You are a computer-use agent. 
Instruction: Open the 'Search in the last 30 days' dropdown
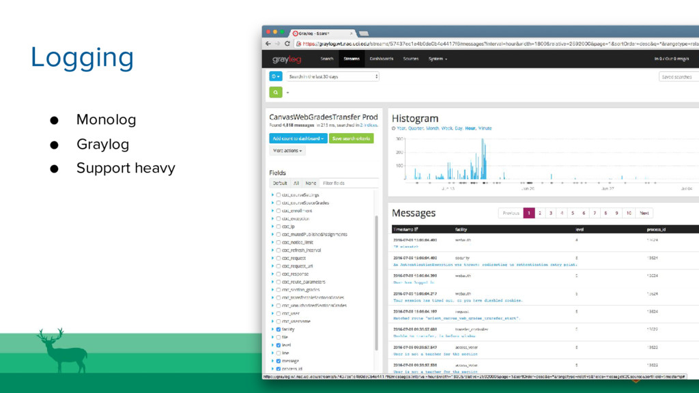coord(332,76)
